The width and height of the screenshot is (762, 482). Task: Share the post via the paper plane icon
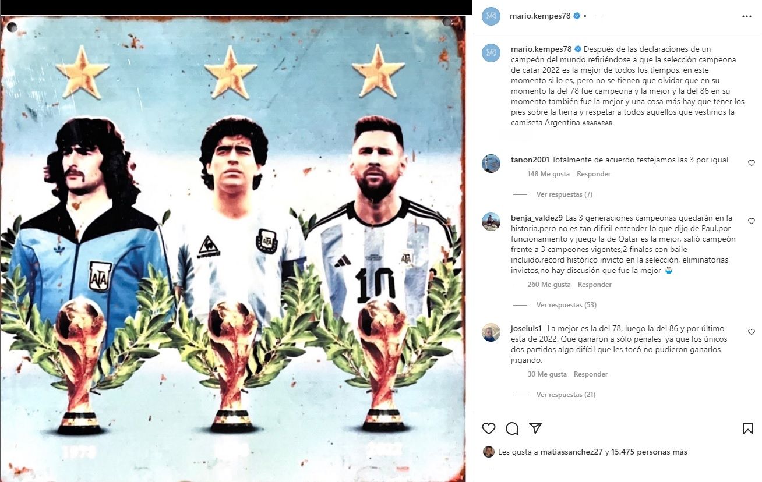coord(535,428)
